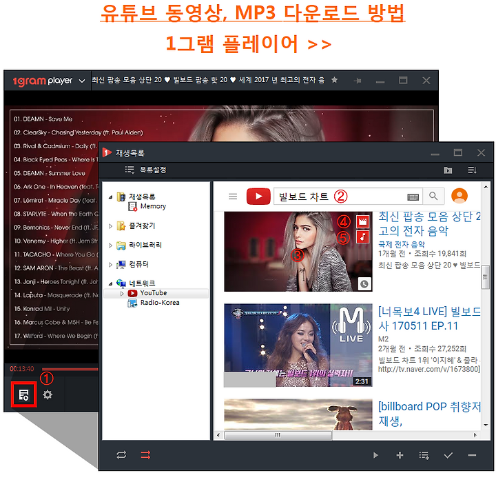The width and height of the screenshot is (496, 482).
Task: Click the play button in playlist bottom bar
Action: [x=375, y=455]
